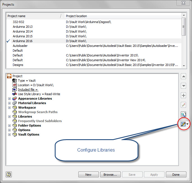The width and height of the screenshot is (192, 183).
Task: Select the Included file = entry
Action: (x=28, y=90)
